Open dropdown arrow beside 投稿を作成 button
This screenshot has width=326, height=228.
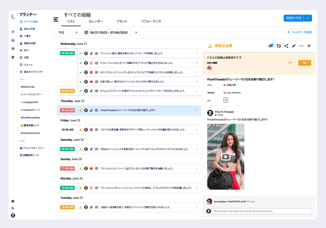click(x=307, y=18)
